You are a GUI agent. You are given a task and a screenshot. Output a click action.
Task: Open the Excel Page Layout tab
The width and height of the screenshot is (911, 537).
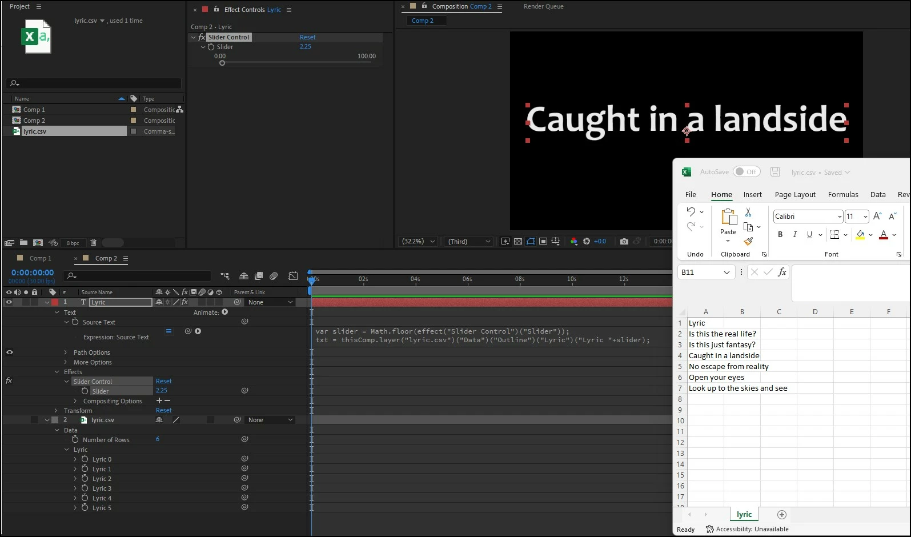[x=795, y=195]
